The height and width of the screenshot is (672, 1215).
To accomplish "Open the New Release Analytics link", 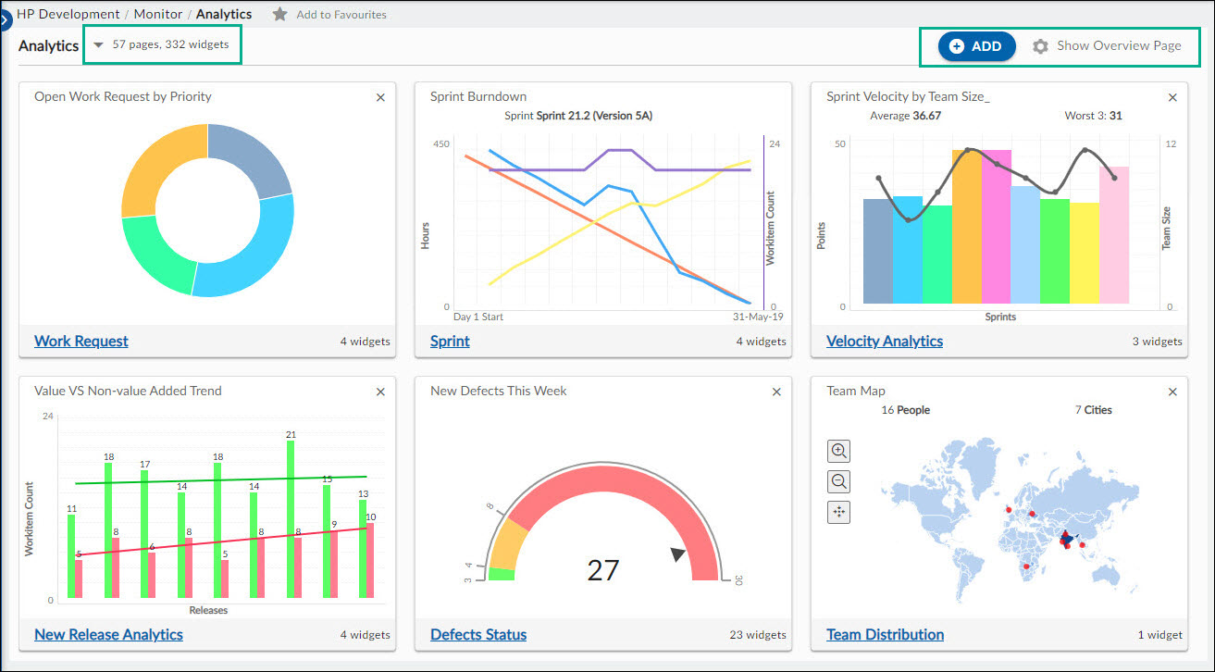I will click(108, 634).
